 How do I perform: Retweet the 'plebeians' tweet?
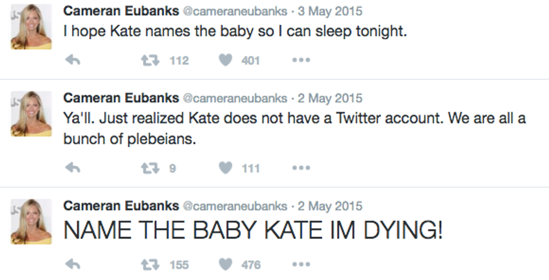pyautogui.click(x=148, y=167)
